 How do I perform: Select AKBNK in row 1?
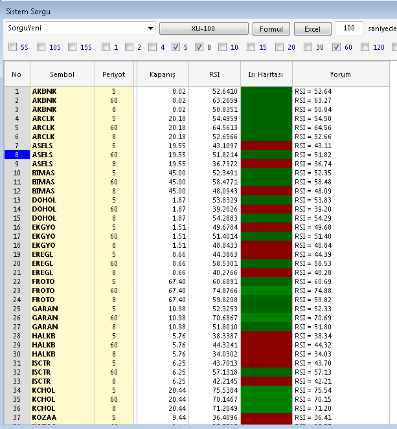click(x=44, y=91)
